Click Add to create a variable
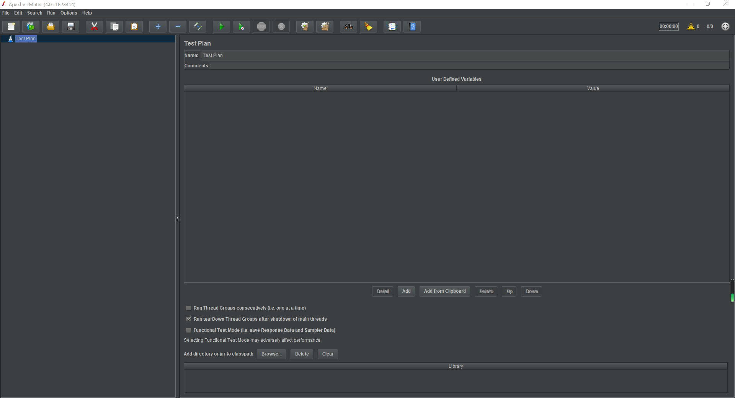This screenshot has height=398, width=735. click(406, 292)
